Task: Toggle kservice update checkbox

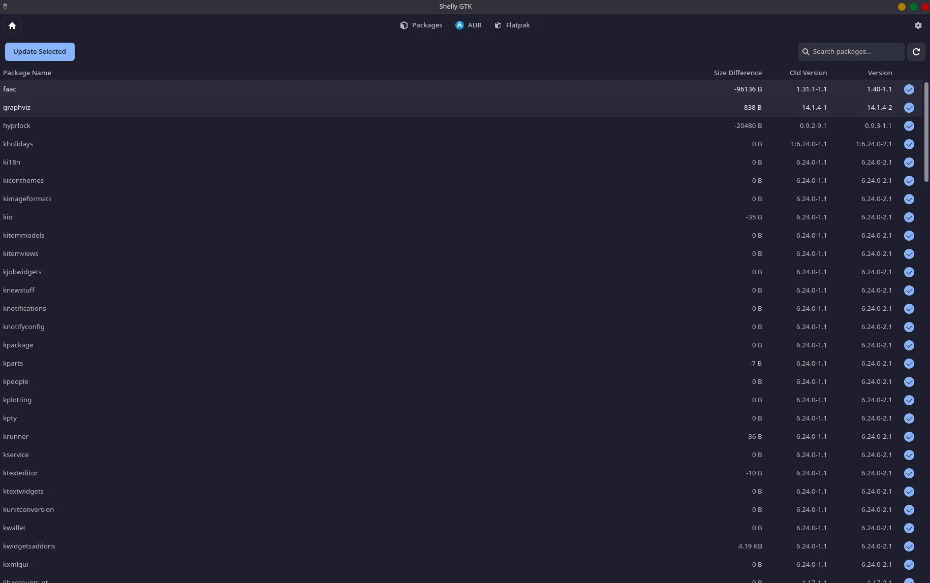Action: (909, 455)
